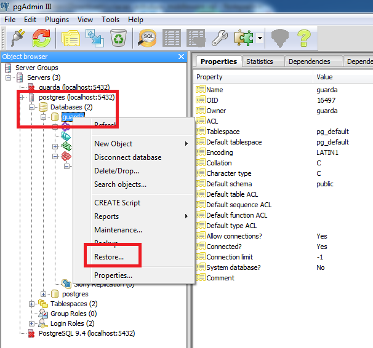Click the Default schema property row
Screen dimensions: 373x348
click(283, 184)
